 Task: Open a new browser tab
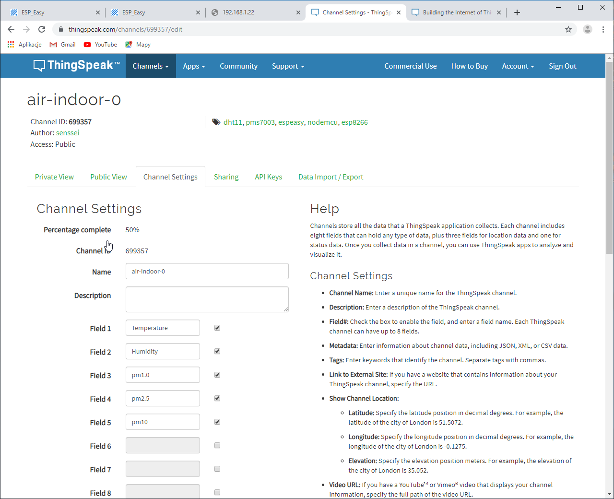517,12
